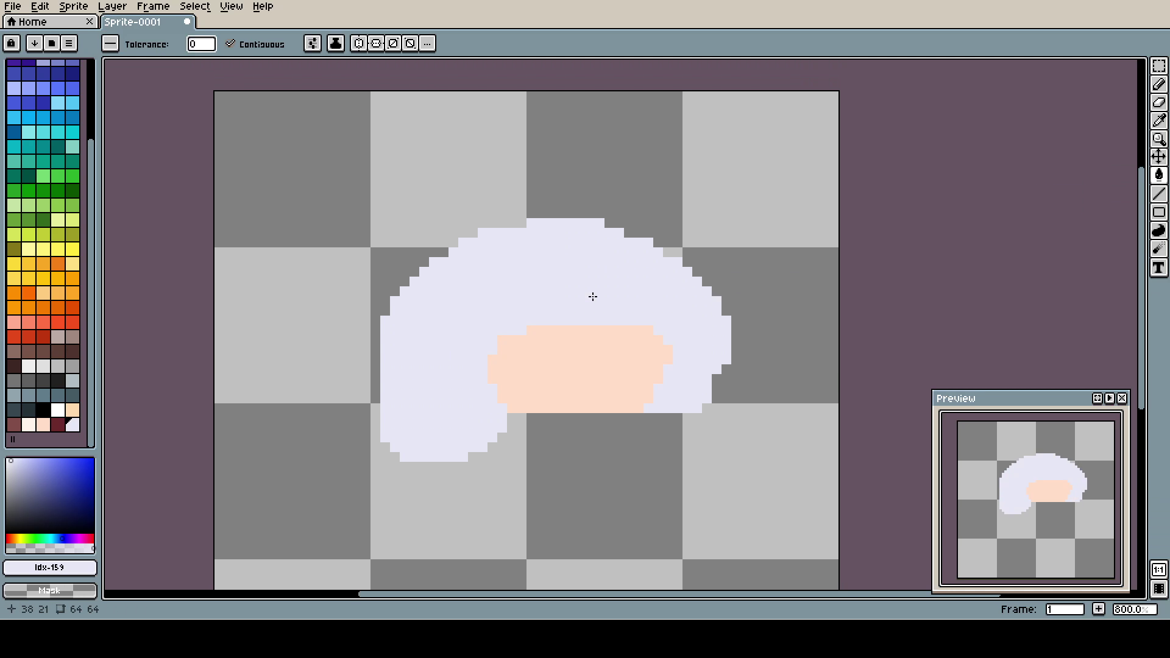Click the alpha slider below hue bar

click(50, 549)
